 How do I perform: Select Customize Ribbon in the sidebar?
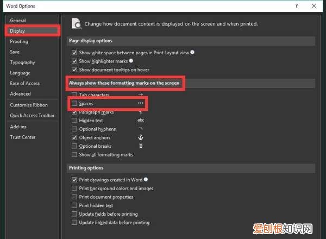click(x=29, y=105)
